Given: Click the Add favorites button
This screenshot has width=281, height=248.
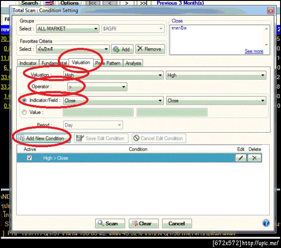Looking at the screenshot, I should [x=122, y=49].
